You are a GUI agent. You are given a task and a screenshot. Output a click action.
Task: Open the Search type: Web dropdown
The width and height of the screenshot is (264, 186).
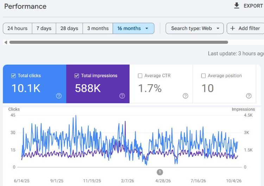[195, 28]
